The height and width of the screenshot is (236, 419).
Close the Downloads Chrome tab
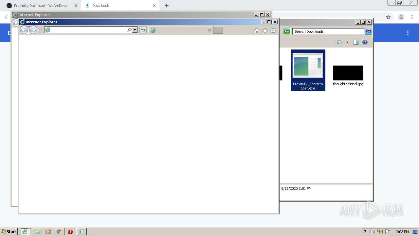[154, 6]
